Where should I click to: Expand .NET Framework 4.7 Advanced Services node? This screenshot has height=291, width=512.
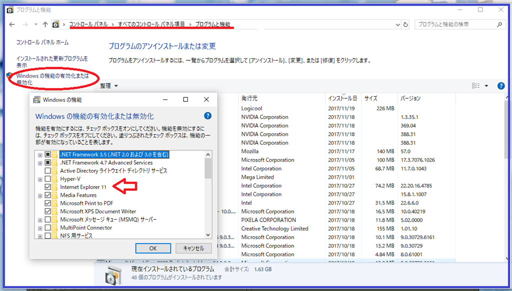click(40, 163)
